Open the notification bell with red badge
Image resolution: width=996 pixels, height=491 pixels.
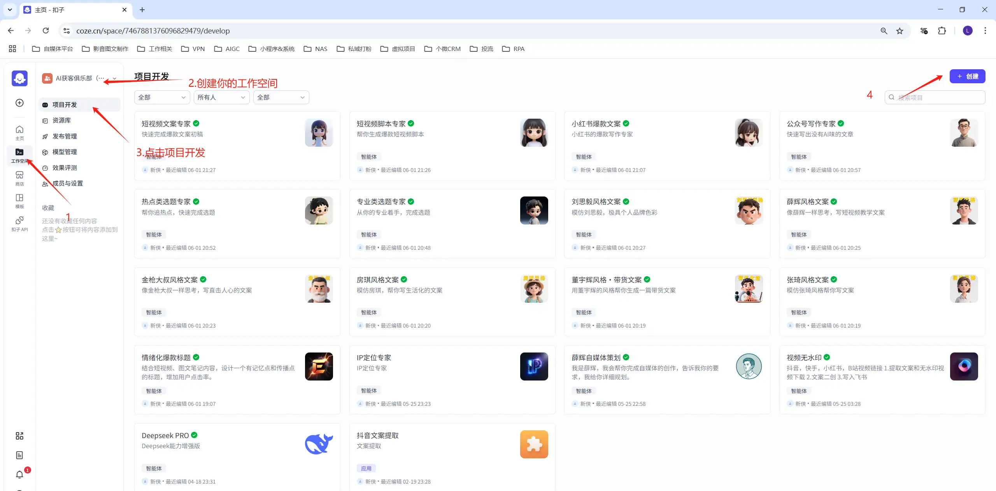(19, 475)
